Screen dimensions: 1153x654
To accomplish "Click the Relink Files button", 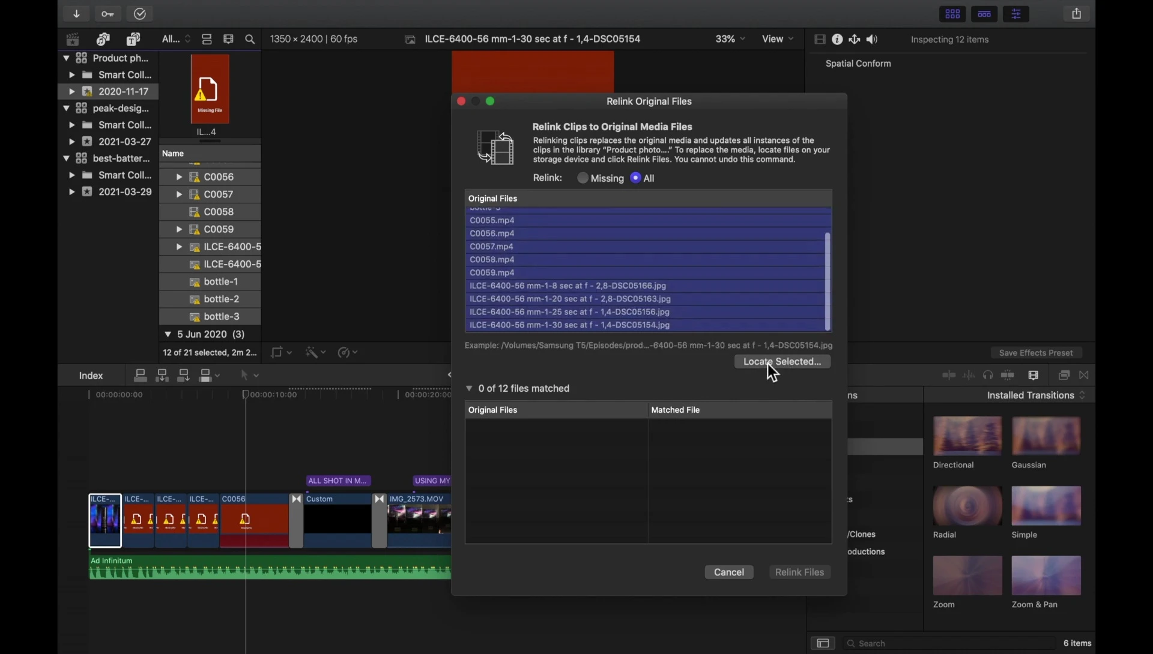I will pos(800,574).
